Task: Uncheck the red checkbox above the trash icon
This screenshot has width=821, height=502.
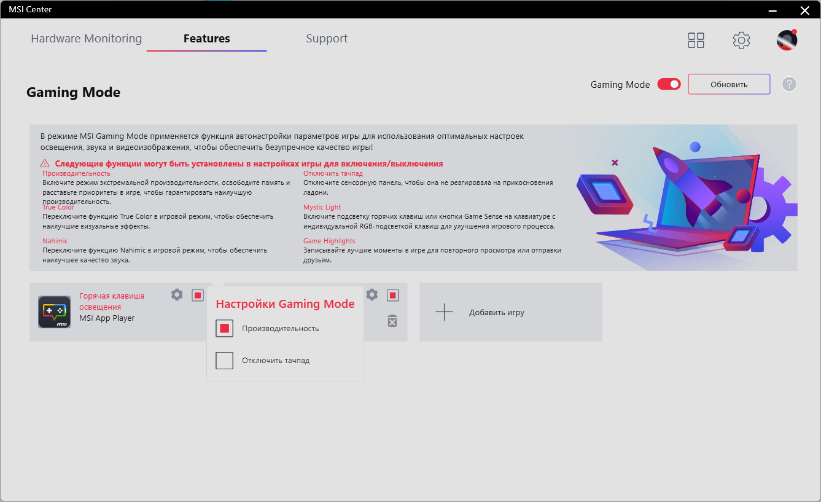Action: pos(393,296)
